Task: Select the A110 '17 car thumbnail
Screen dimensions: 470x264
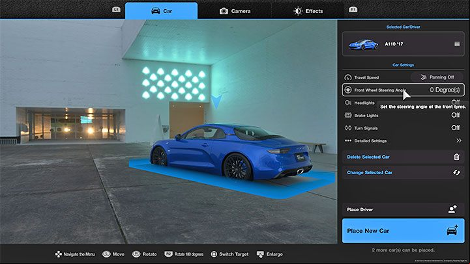Action: (363, 45)
